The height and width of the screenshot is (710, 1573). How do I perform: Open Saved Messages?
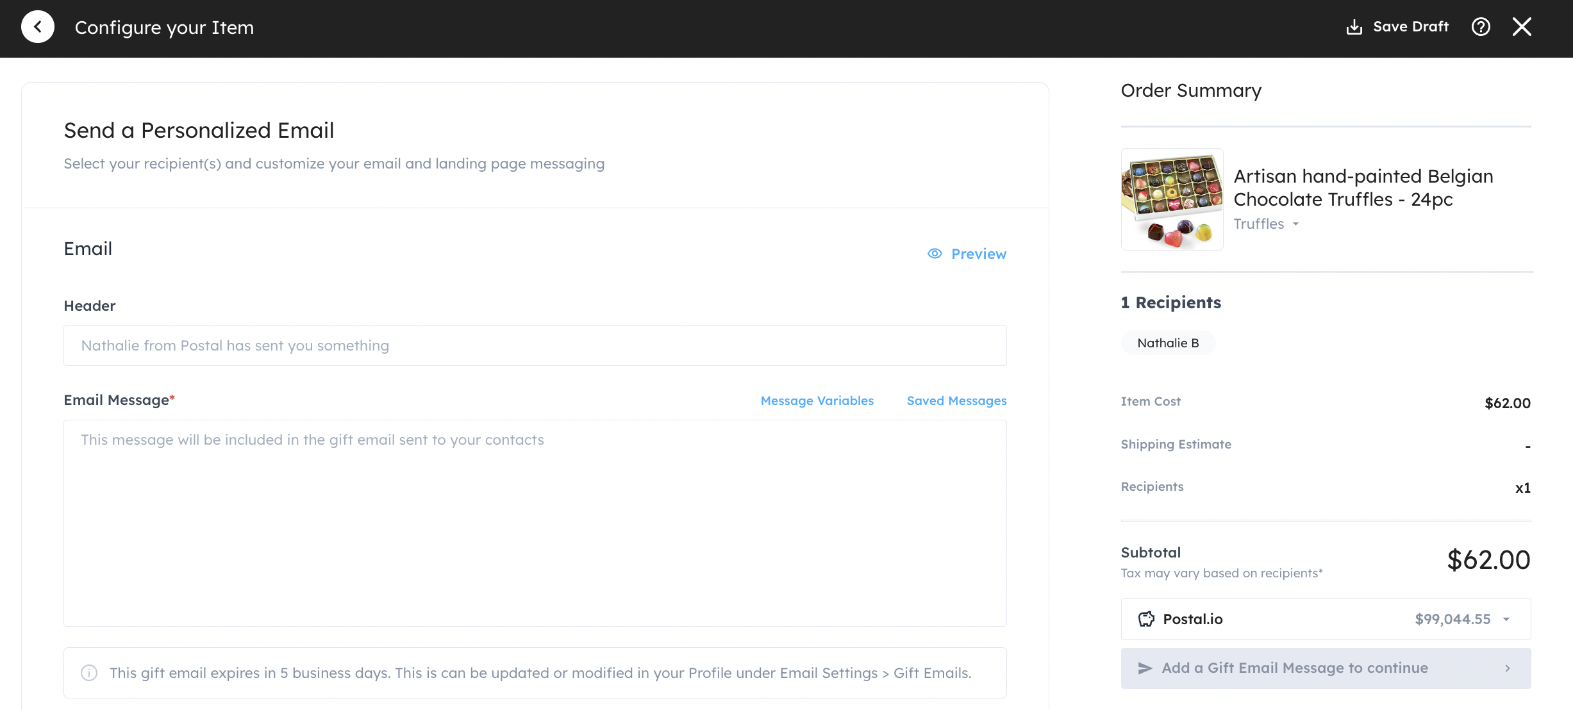[x=956, y=400]
